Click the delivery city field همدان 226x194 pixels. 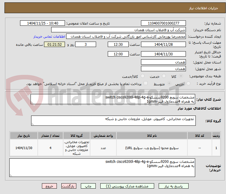163,69
